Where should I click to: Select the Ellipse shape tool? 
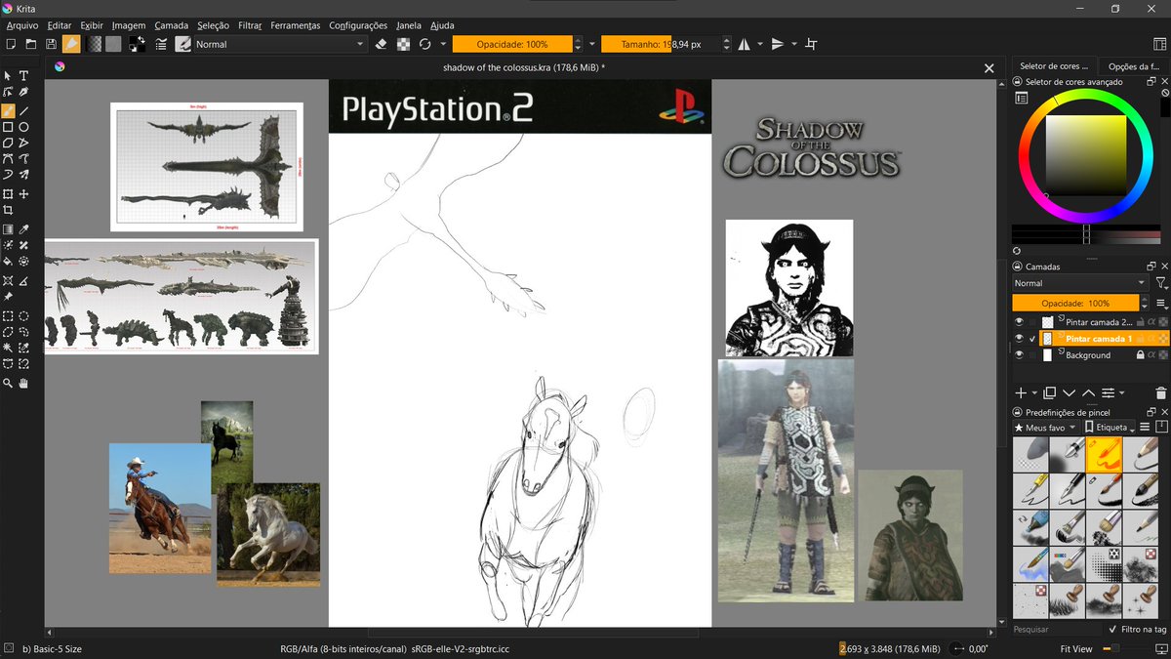[x=24, y=127]
